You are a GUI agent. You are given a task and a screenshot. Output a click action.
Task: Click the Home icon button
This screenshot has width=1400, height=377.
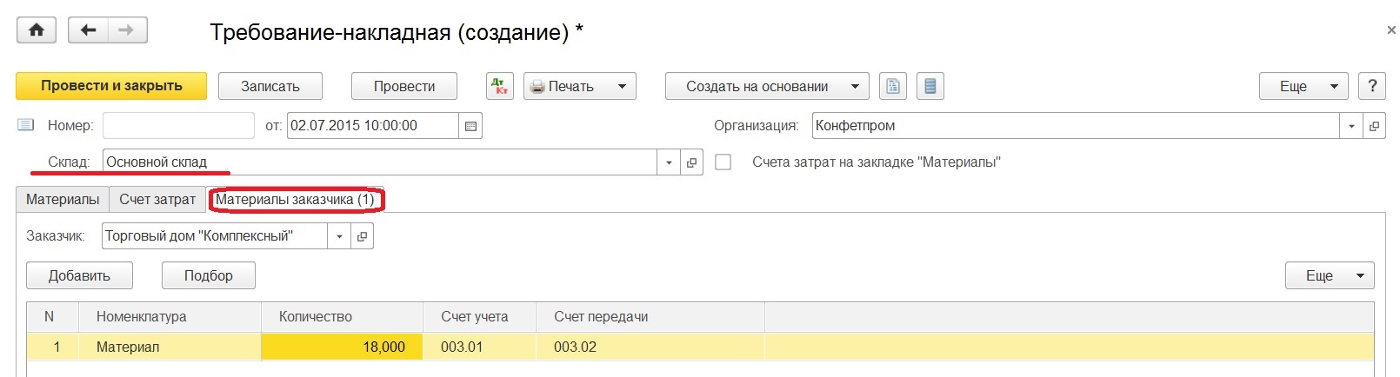click(37, 30)
